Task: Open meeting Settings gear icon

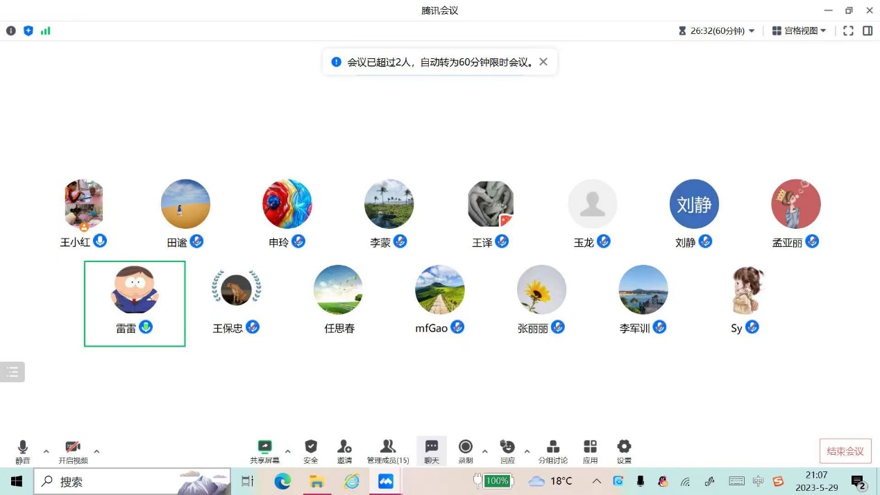Action: click(x=624, y=447)
